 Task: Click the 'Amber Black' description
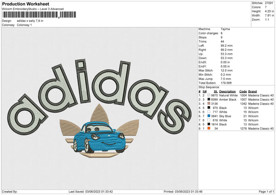(228, 99)
